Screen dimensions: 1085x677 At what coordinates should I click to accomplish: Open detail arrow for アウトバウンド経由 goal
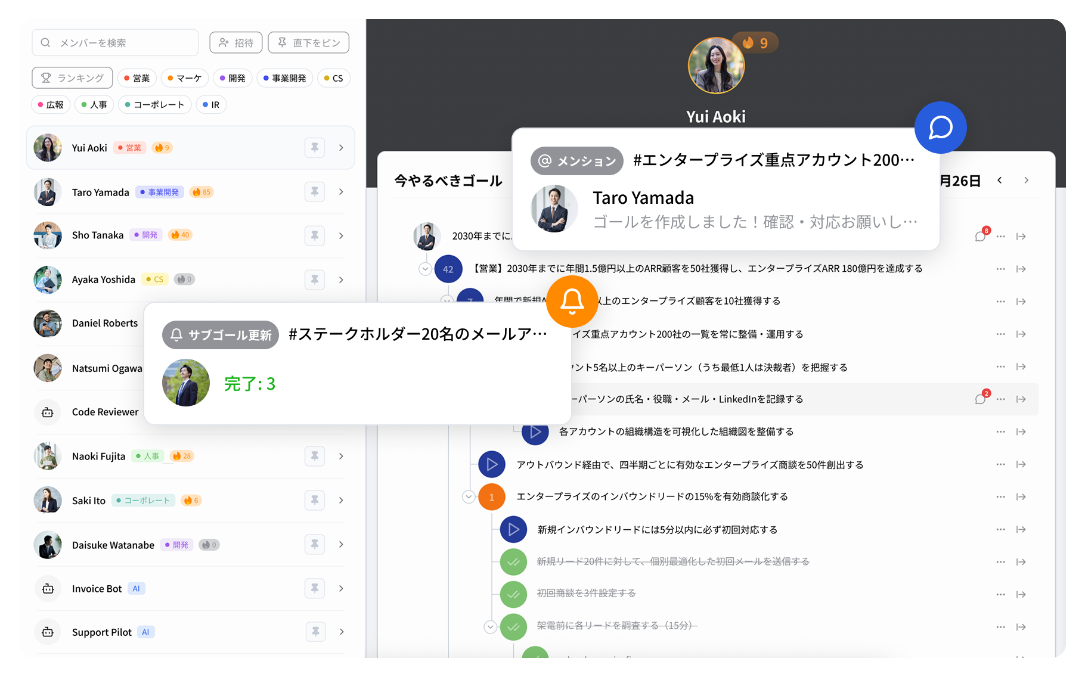[1021, 464]
